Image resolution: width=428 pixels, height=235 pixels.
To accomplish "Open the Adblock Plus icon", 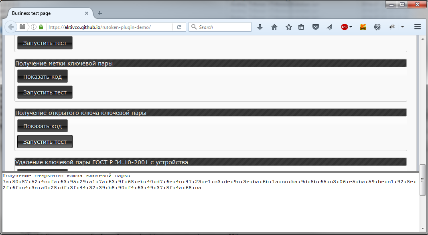I will pos(344,27).
